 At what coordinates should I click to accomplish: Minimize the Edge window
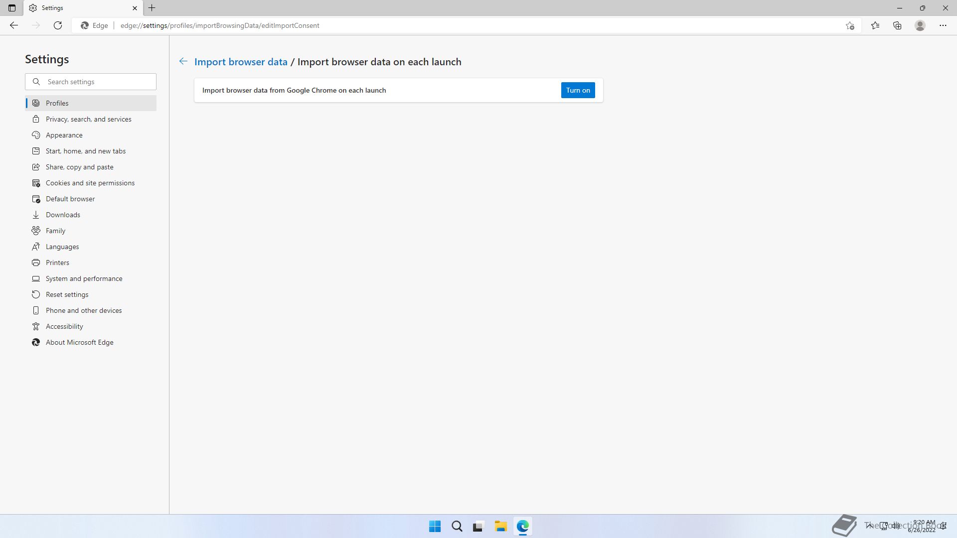pyautogui.click(x=899, y=8)
